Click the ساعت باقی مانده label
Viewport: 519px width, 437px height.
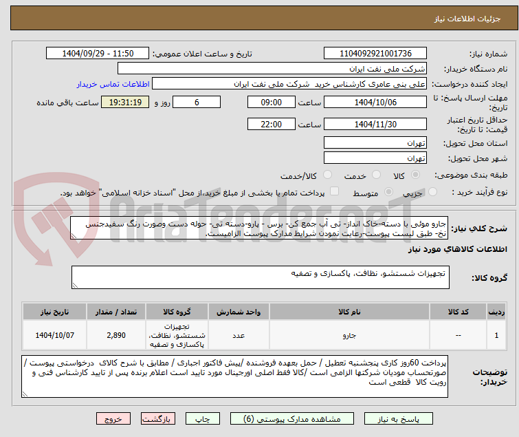pyautogui.click(x=67, y=103)
